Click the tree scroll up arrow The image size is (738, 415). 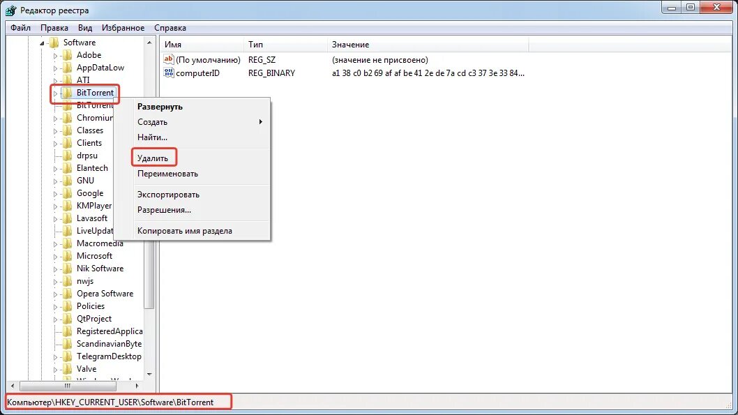pyautogui.click(x=149, y=43)
